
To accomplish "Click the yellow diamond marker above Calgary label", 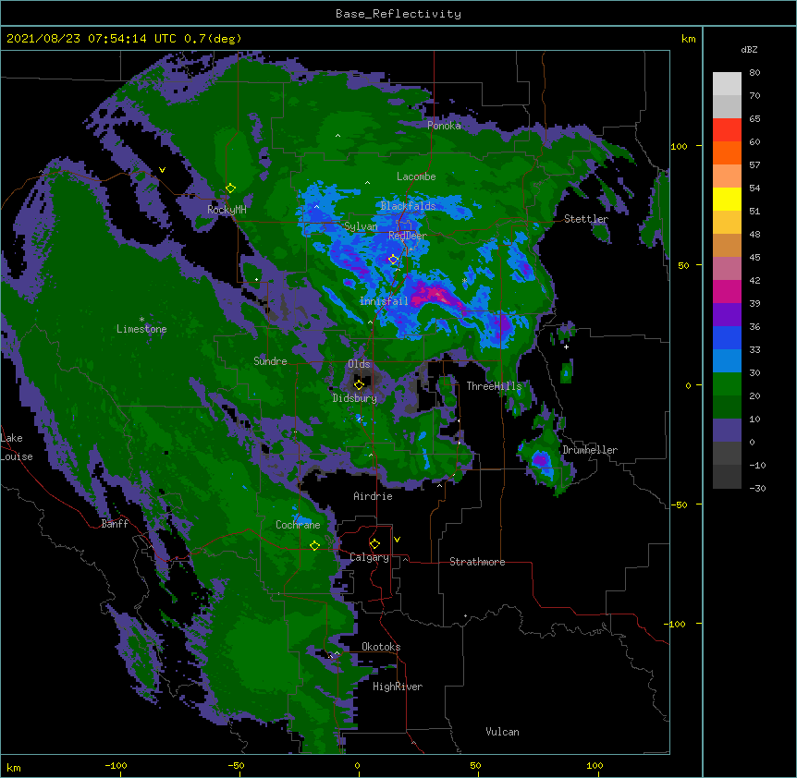I will (x=374, y=544).
